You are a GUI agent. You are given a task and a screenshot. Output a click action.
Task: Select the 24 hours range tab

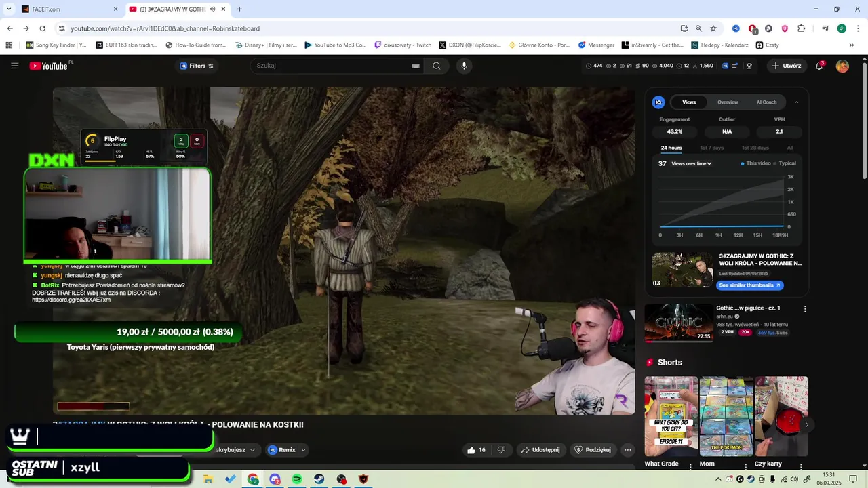(x=671, y=148)
